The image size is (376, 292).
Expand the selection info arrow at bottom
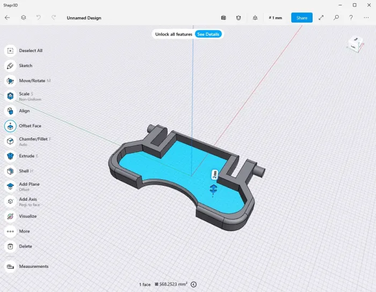coord(193,284)
